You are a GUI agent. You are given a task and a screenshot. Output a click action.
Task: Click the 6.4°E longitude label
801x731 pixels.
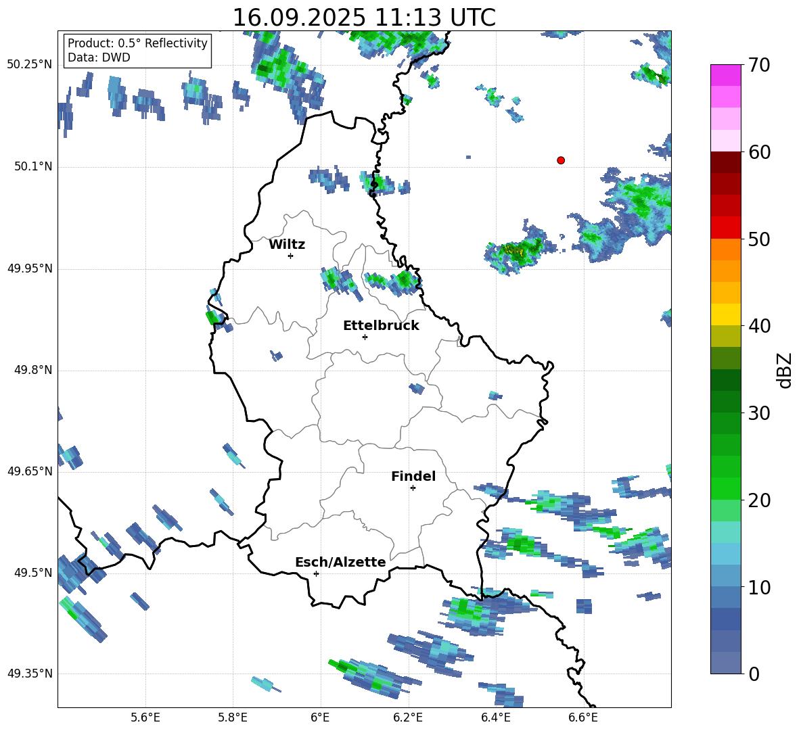point(495,717)
